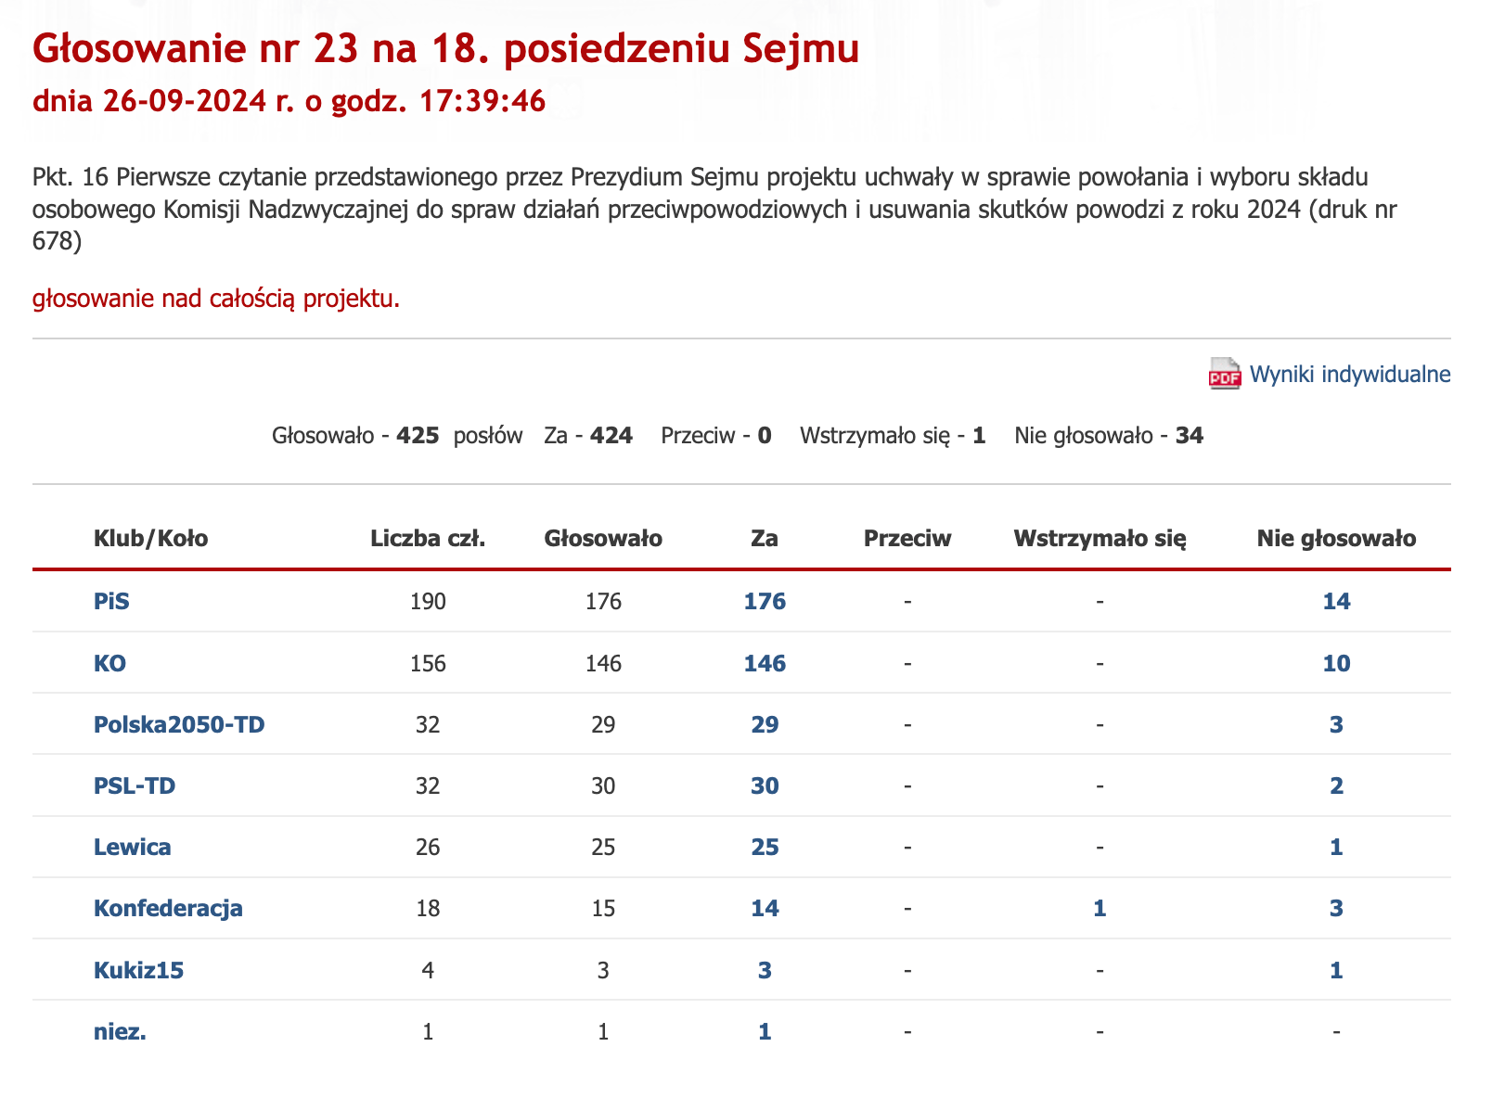
Task: Click PSL-TD not voting count 2
Action: (1336, 786)
